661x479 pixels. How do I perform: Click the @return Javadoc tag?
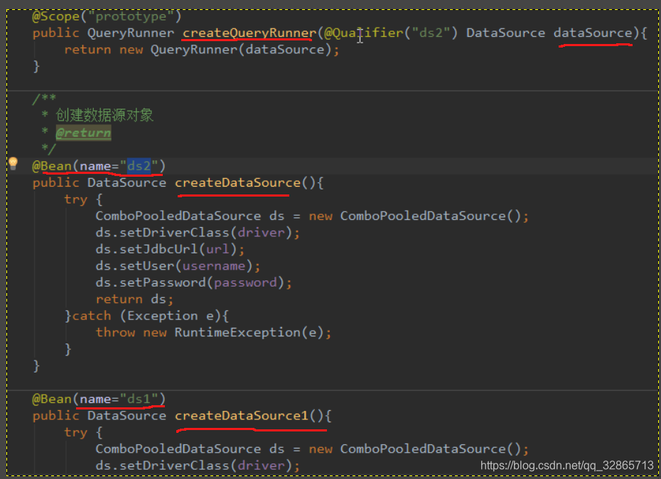point(83,133)
